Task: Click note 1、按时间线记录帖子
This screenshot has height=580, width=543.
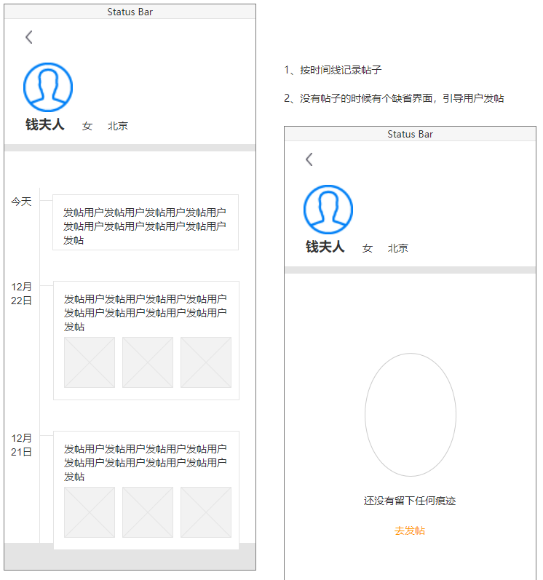Action: (333, 70)
